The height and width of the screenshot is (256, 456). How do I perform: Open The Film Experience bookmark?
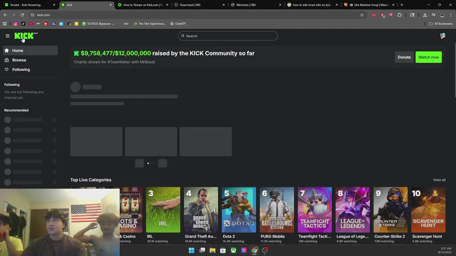(150, 24)
